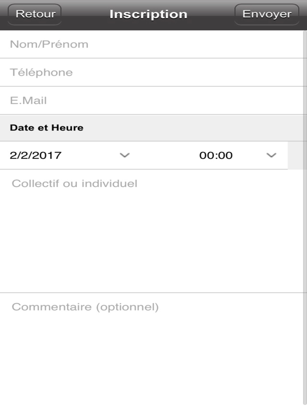Select the Date et Heure section header
The width and height of the screenshot is (307, 410).
46,128
